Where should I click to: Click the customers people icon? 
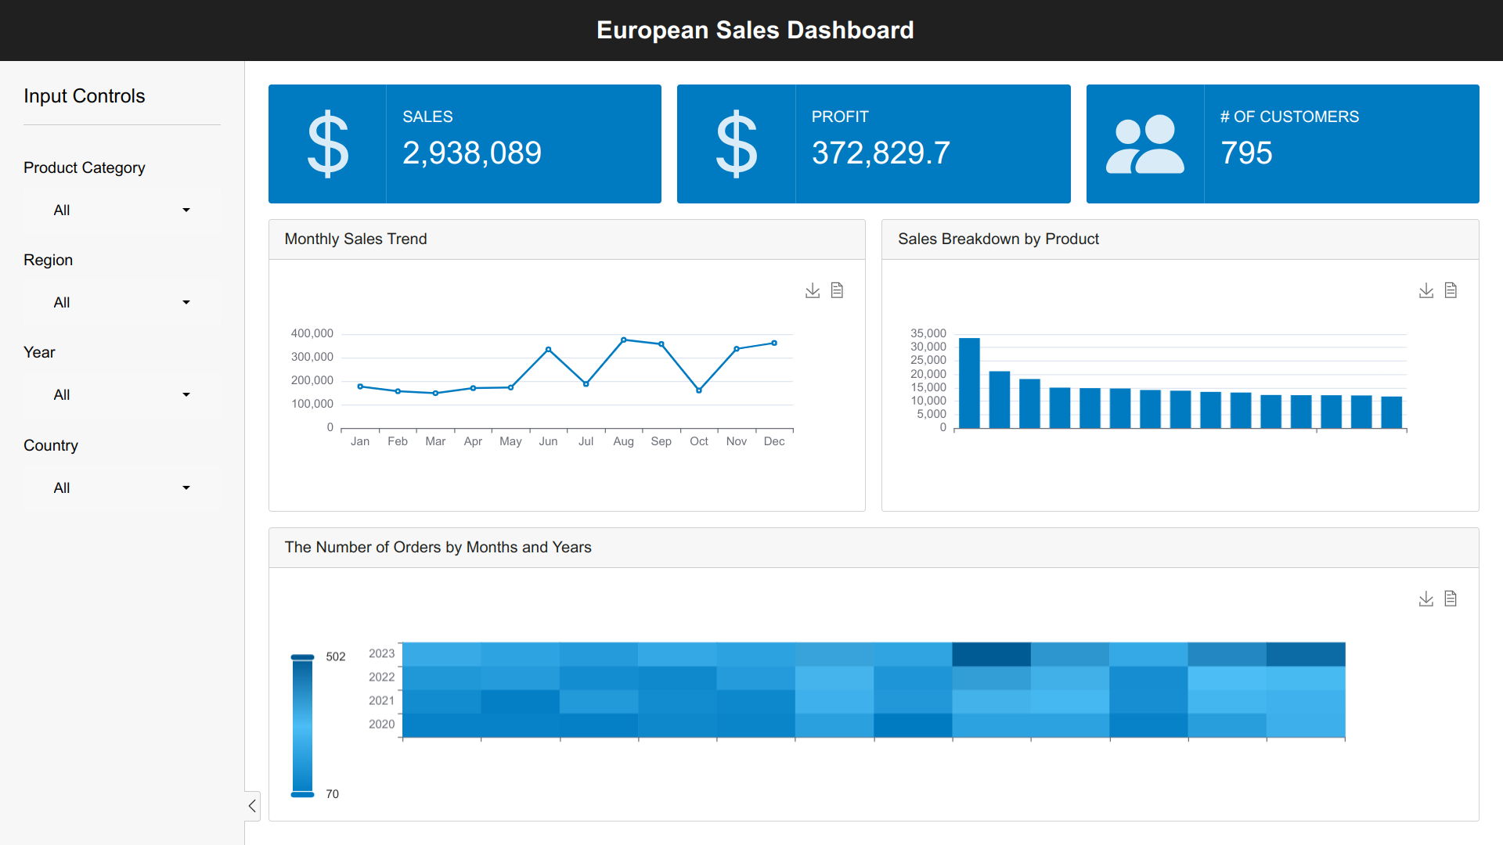[x=1145, y=144]
